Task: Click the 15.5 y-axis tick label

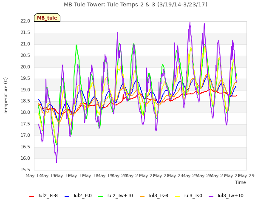Action: click(25, 170)
